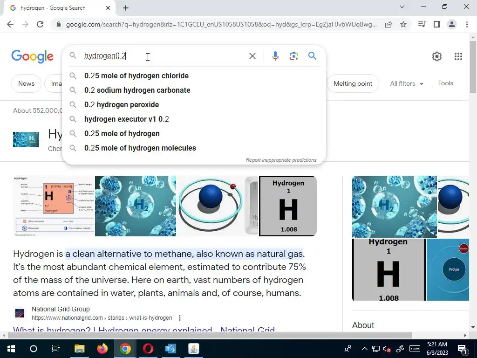
Task: Choose suggestion "0.2 sodium hydrogen carbonate"
Action: 193,90
